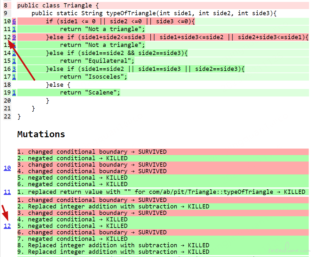Open the mutation count link 9 on line 12
This screenshot has width=311, height=257.
tap(14, 37)
